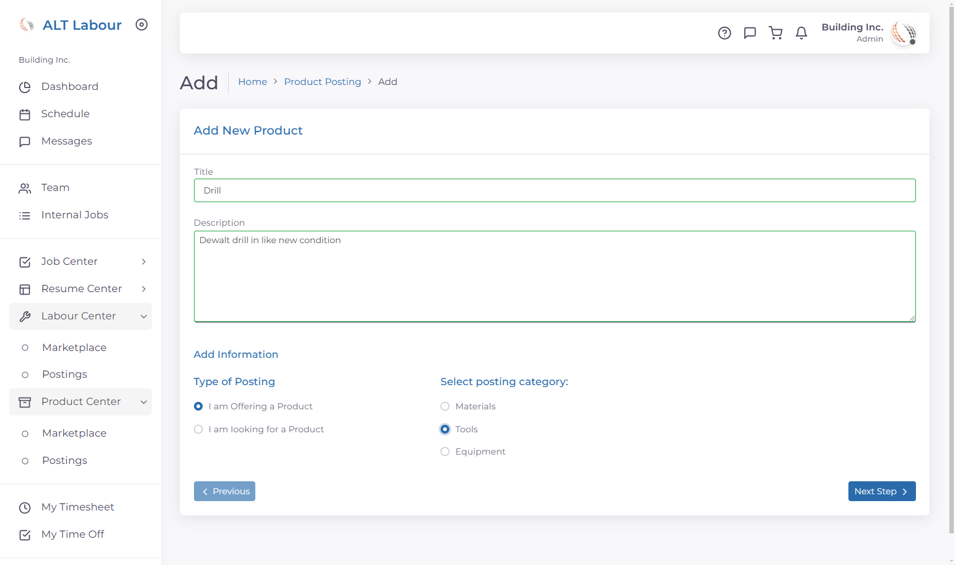The image size is (955, 565).
Task: Click into the Title input field
Action: coord(555,190)
